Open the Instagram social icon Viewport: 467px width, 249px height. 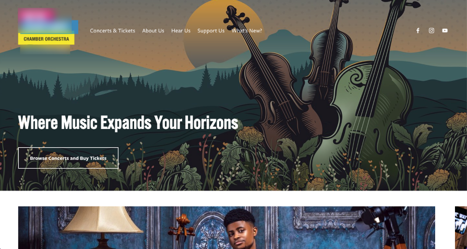tap(432, 31)
